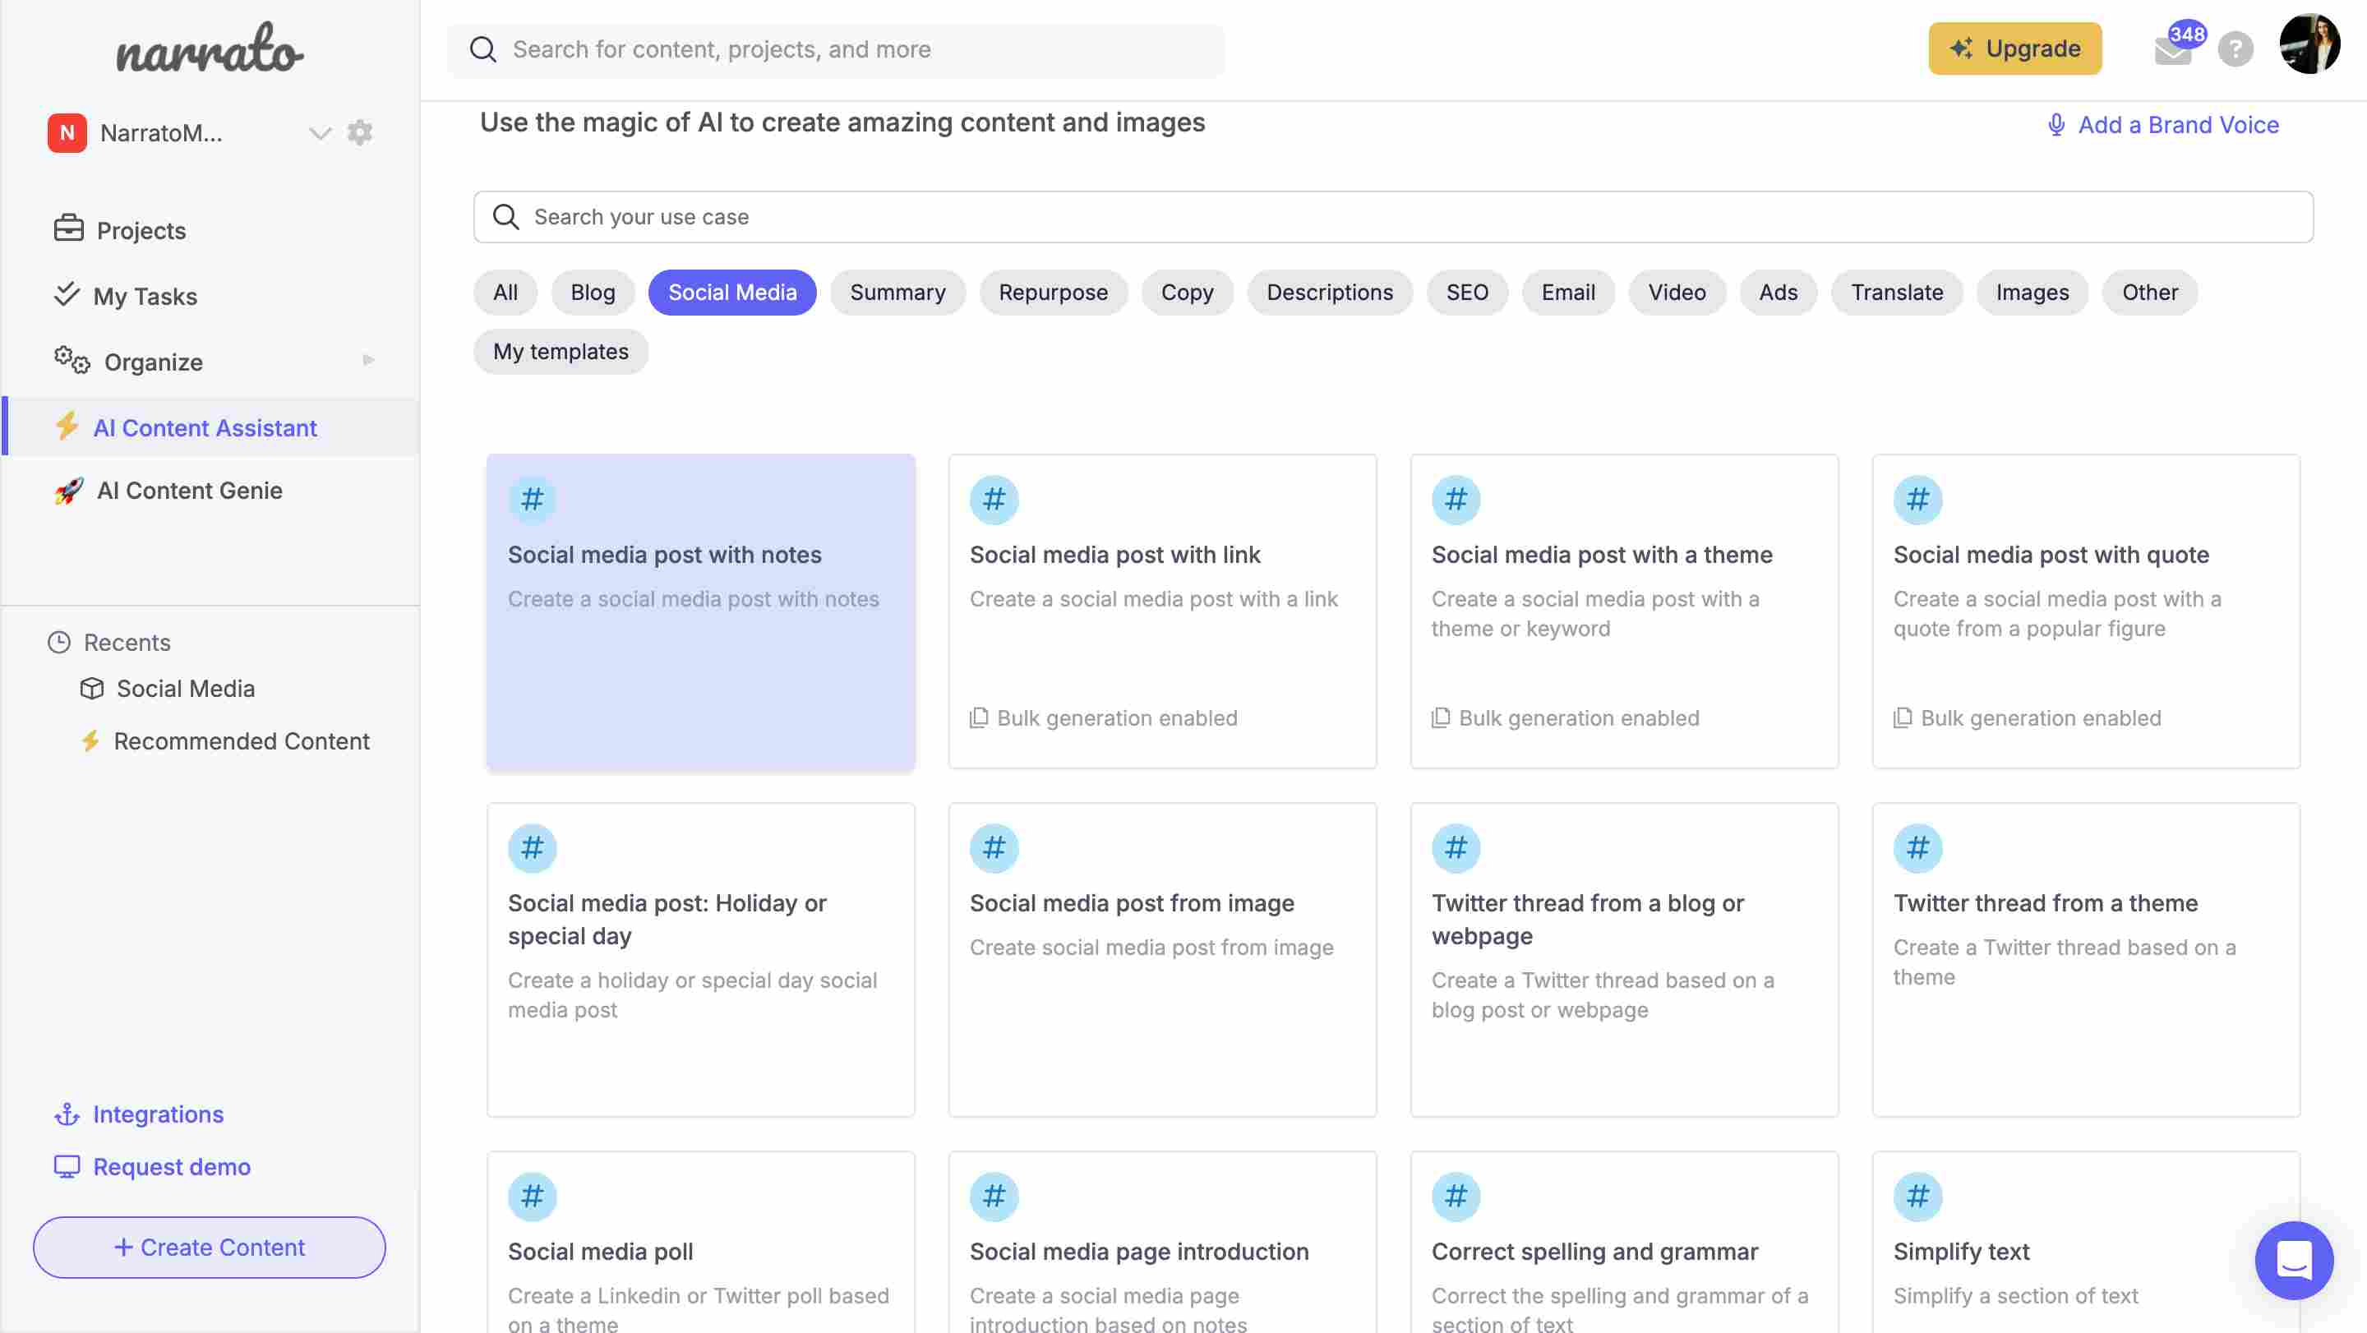Click the Integrations anchor icon
Image resolution: width=2367 pixels, height=1333 pixels.
coord(67,1114)
